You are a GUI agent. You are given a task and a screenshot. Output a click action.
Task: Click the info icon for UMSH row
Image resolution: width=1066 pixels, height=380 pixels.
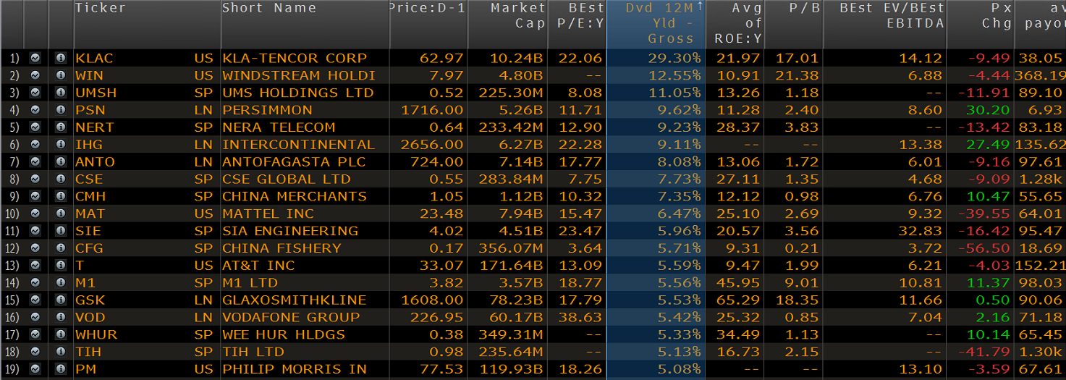(x=61, y=93)
